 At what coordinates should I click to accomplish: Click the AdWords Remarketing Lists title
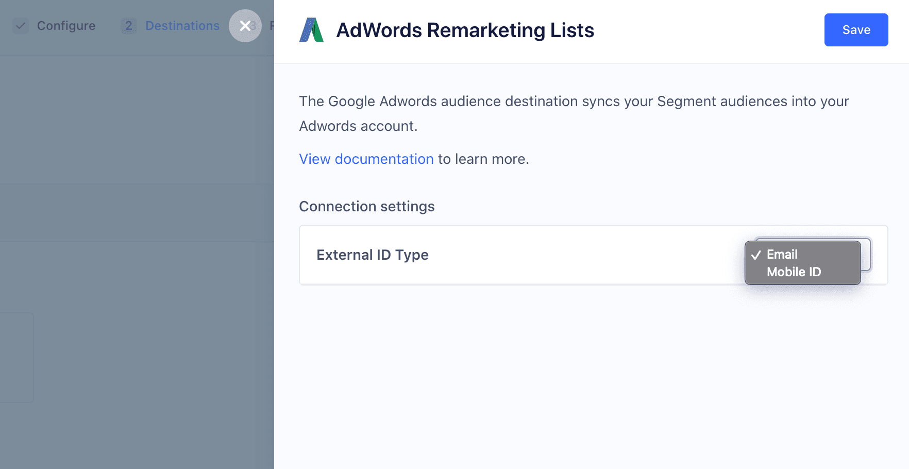(465, 30)
